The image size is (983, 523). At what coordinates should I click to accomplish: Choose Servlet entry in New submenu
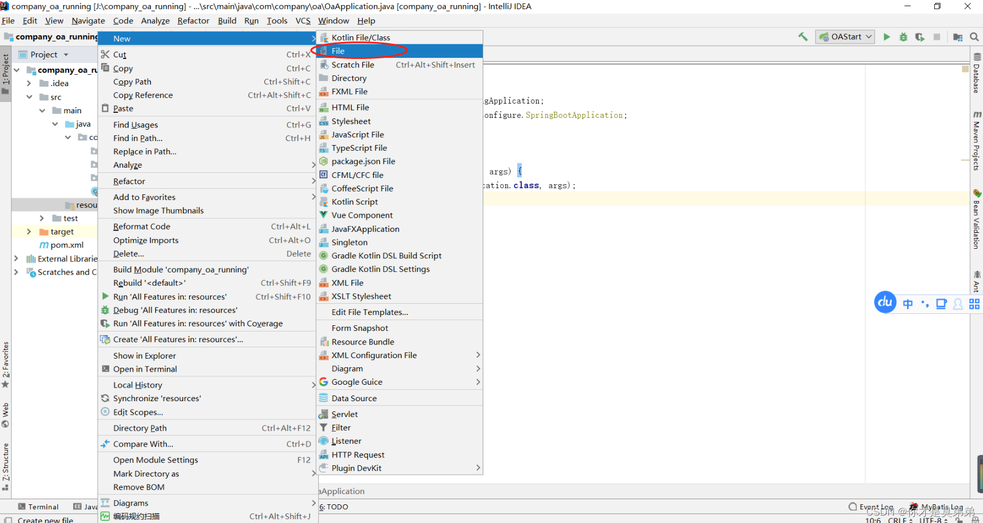coord(399,414)
